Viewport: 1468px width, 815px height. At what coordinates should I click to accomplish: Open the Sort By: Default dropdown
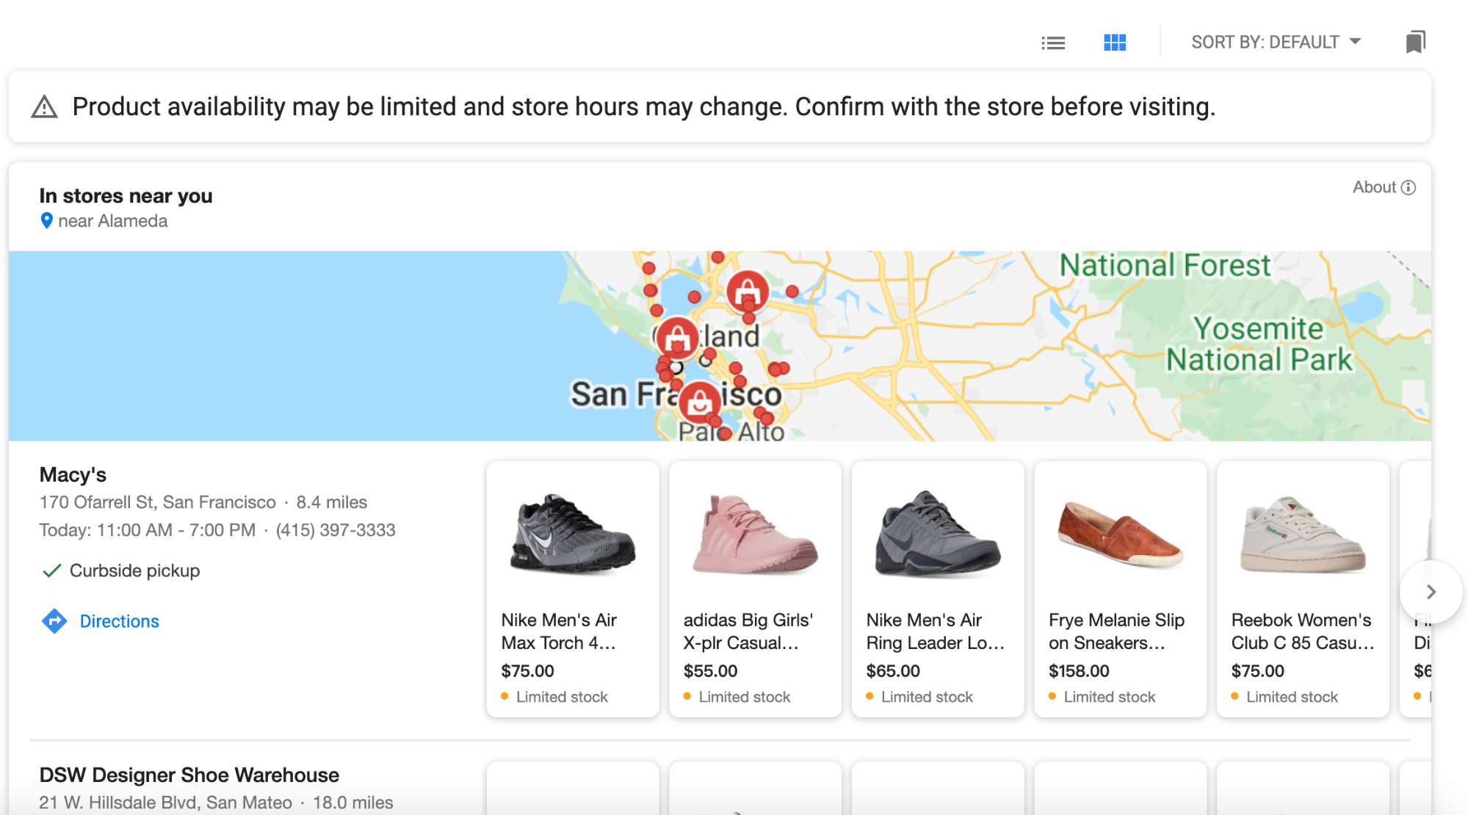pos(1276,42)
